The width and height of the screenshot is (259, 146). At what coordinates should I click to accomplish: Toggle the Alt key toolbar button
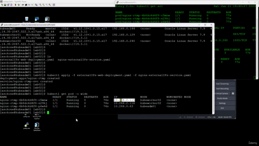pyautogui.click(x=32, y=5)
